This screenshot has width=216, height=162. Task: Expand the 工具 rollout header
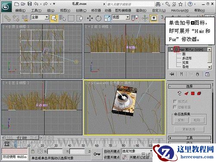click(x=190, y=138)
